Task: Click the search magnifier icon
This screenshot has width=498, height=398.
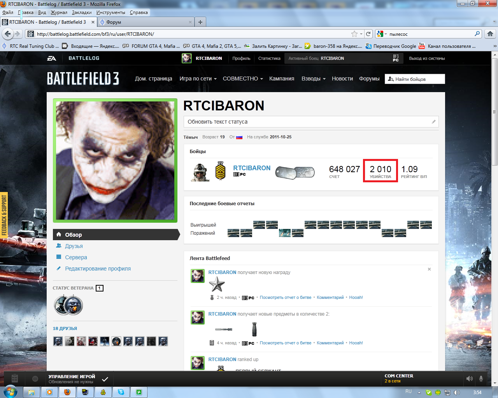Action: (477, 34)
